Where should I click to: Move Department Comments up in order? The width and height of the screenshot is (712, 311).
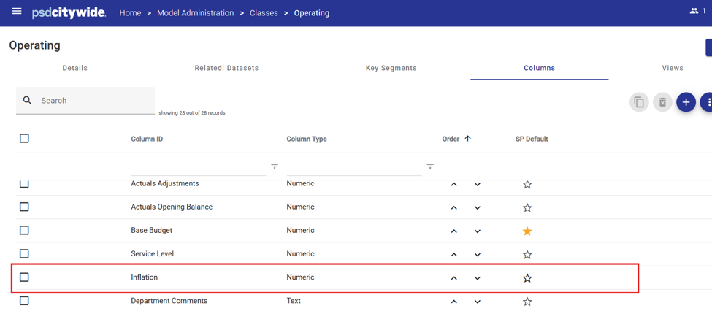(x=453, y=302)
